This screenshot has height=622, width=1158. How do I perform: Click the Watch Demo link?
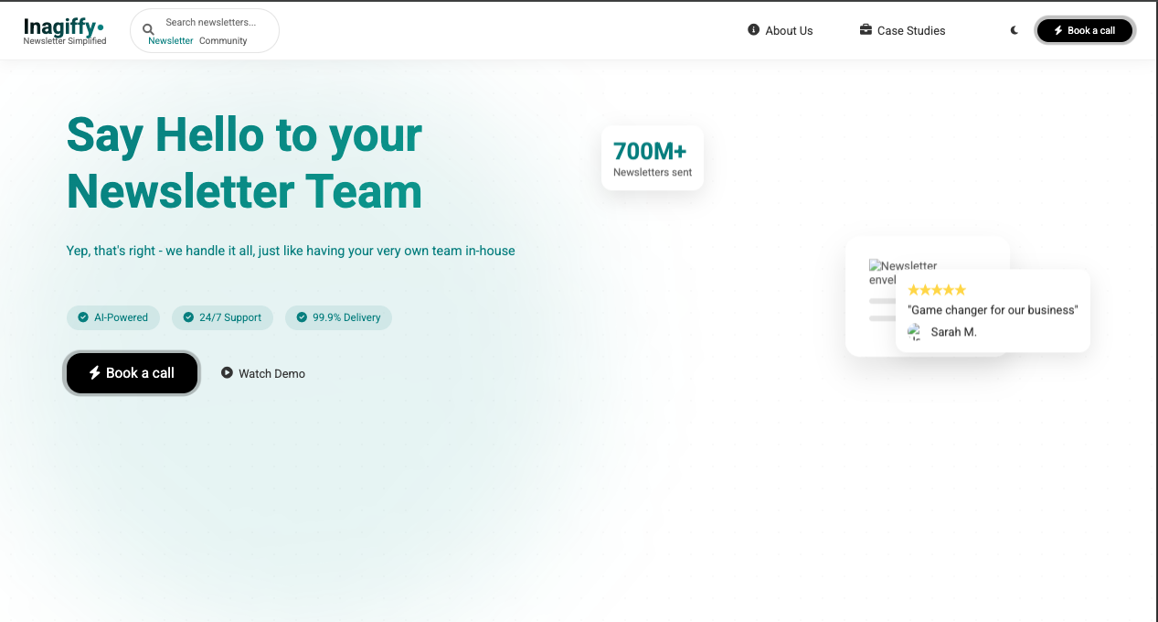point(263,373)
